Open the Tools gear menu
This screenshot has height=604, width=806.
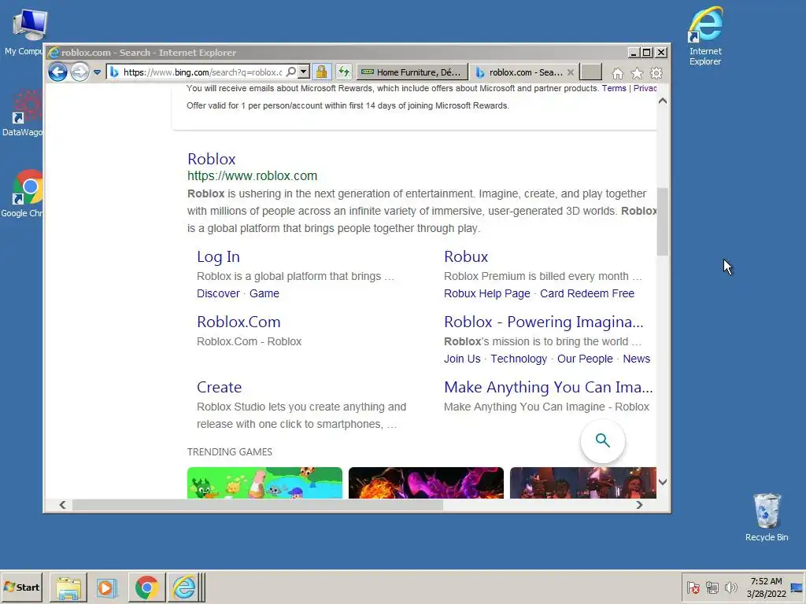656,73
